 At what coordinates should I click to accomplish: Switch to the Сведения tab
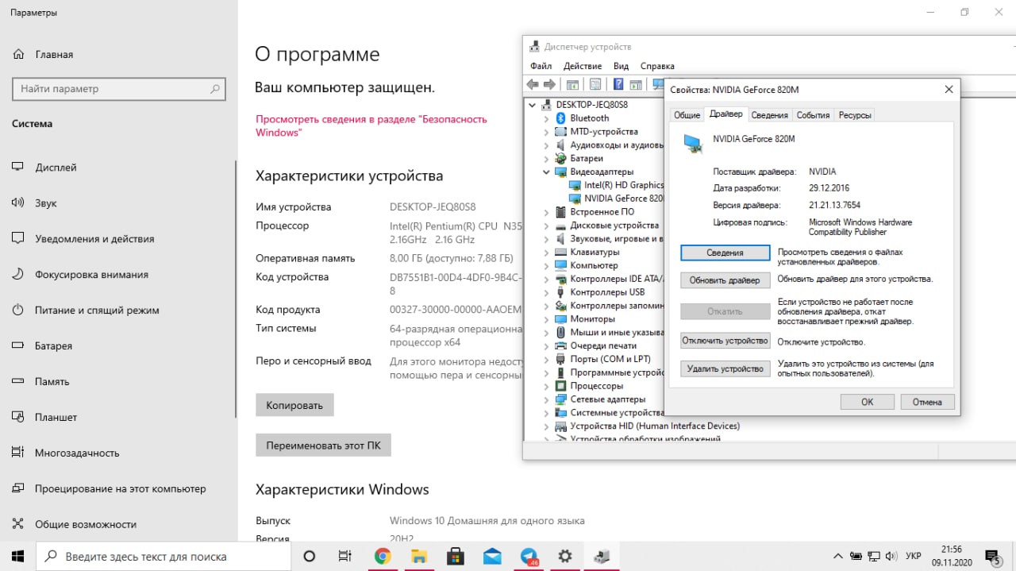(770, 115)
